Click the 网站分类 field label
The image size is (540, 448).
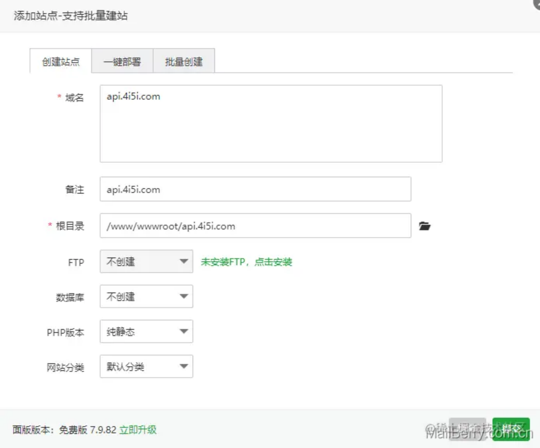point(65,368)
